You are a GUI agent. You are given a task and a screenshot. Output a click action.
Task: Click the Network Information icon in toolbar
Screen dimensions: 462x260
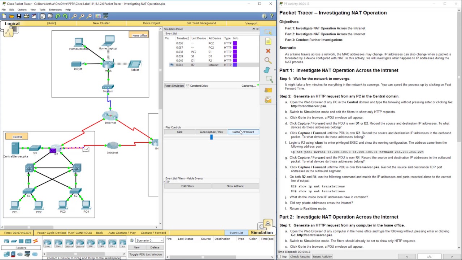264,16
